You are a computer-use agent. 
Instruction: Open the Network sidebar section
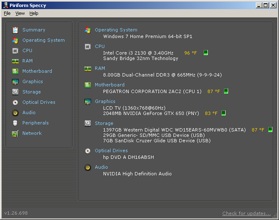32,133
